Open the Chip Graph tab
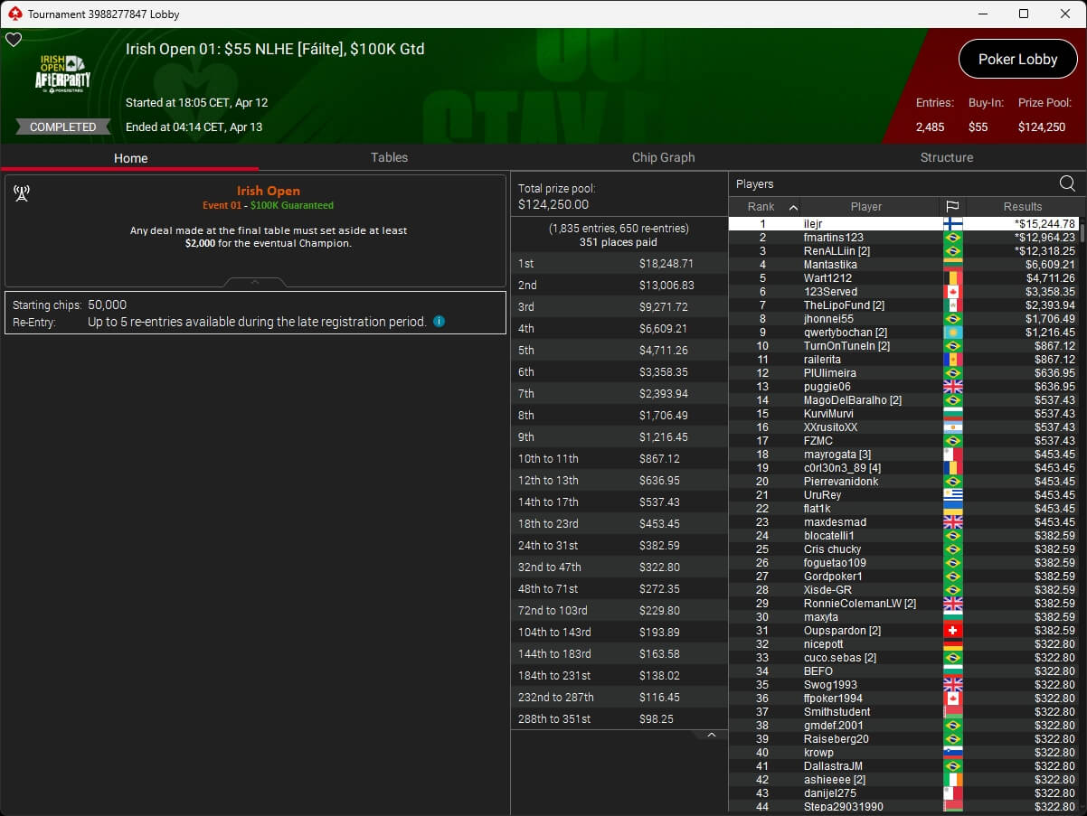The height and width of the screenshot is (816, 1087). (663, 157)
